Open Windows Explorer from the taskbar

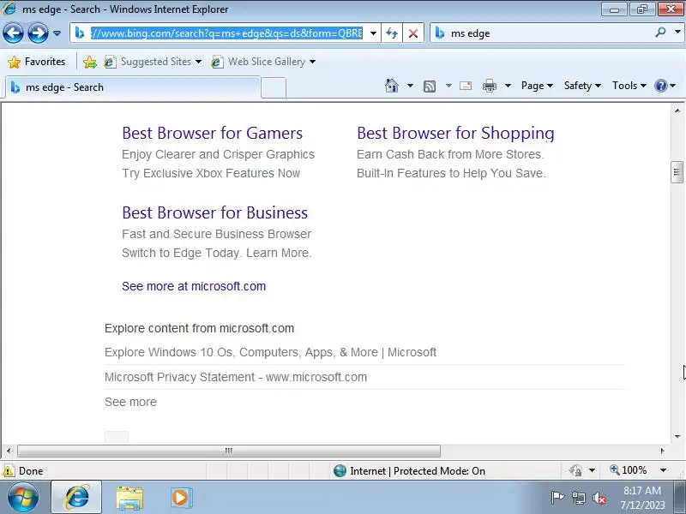click(x=129, y=498)
